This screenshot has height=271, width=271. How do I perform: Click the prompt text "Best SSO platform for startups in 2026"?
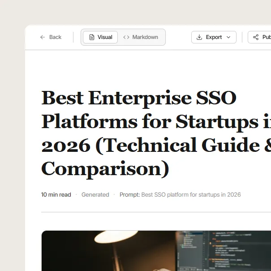point(191,194)
